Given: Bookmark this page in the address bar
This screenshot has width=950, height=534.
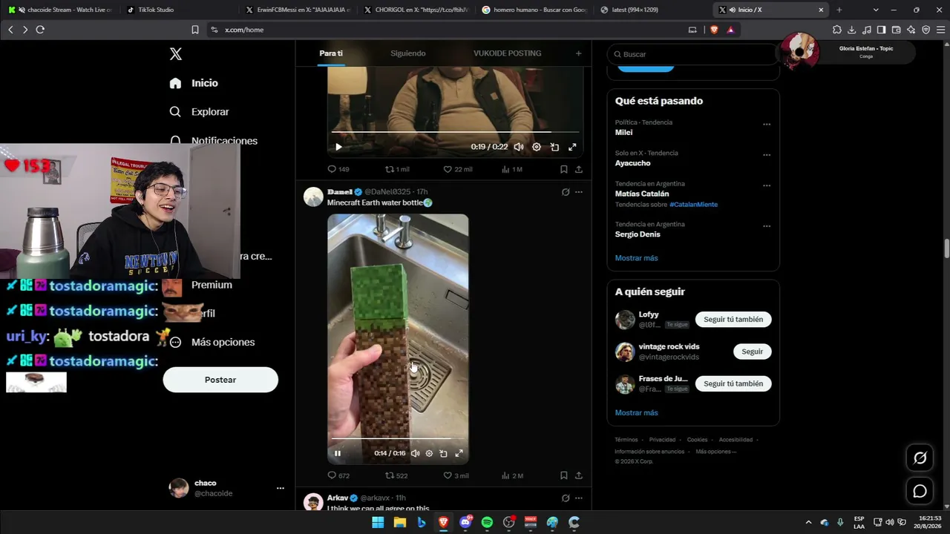Looking at the screenshot, I should [195, 30].
